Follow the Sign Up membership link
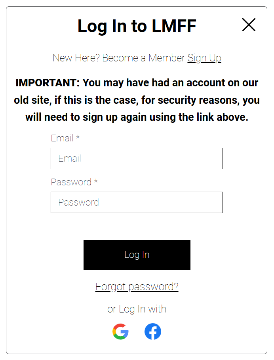Viewport: 274px width, 360px height. 204,58
